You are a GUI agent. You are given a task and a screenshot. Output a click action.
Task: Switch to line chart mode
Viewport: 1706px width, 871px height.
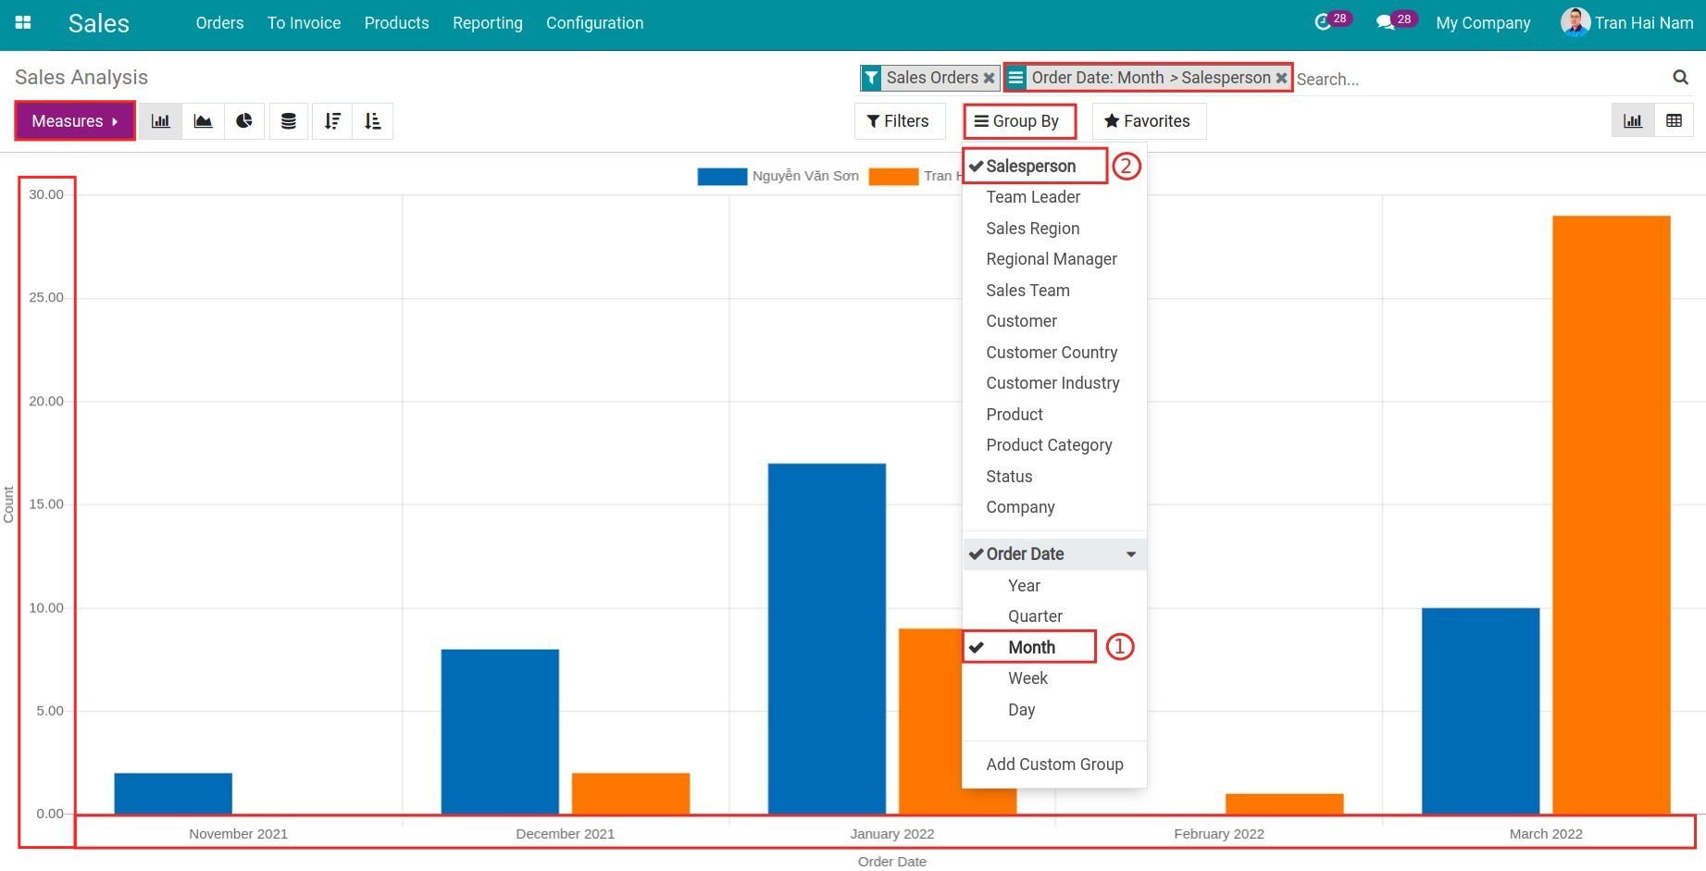pos(203,121)
